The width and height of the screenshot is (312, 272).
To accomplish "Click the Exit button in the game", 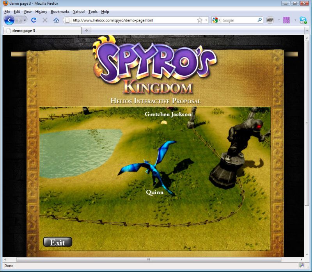I will (x=57, y=242).
